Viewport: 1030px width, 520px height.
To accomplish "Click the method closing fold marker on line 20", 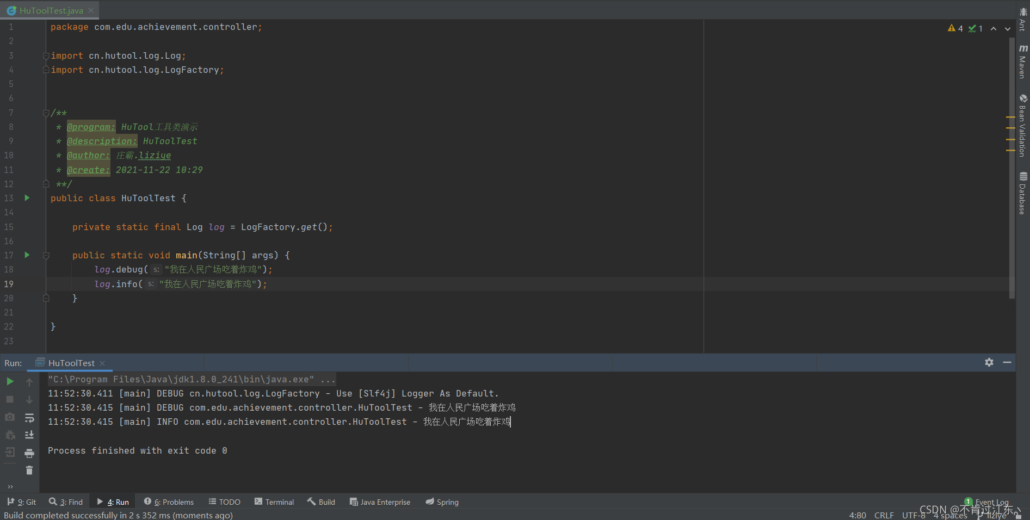I will [46, 298].
